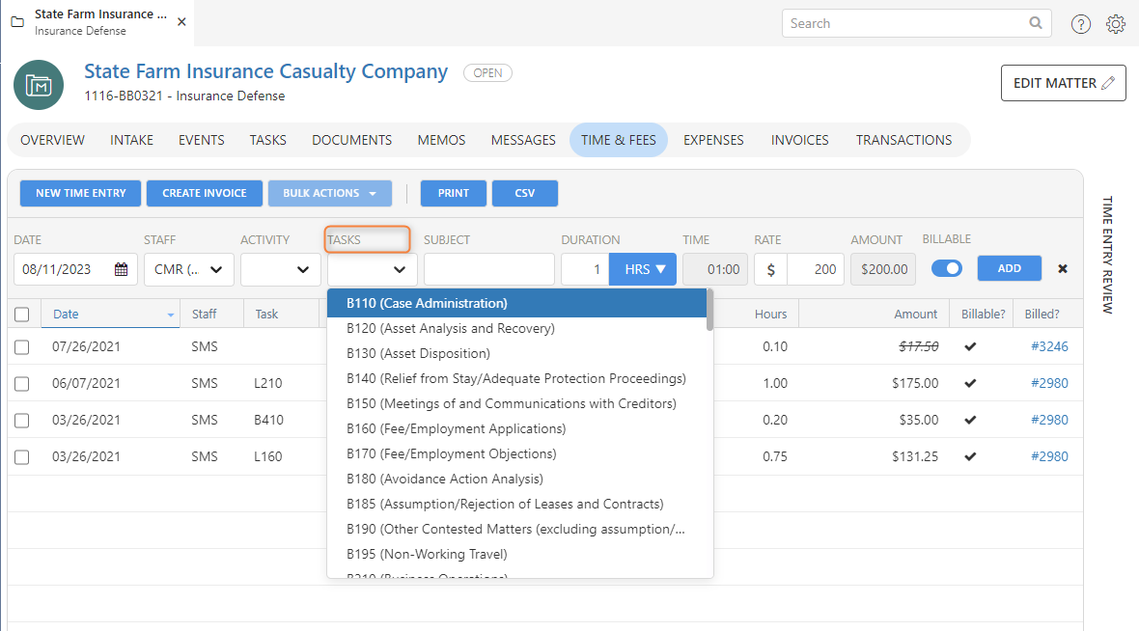Expand the Staff selector showing CMR
Screen dimensions: 1139x631
tap(188, 269)
